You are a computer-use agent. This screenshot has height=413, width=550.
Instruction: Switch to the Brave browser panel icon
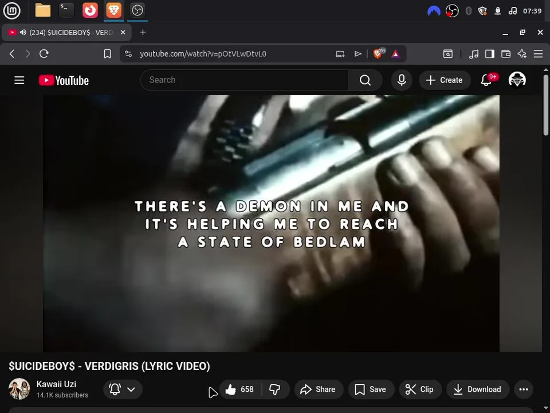click(x=113, y=10)
